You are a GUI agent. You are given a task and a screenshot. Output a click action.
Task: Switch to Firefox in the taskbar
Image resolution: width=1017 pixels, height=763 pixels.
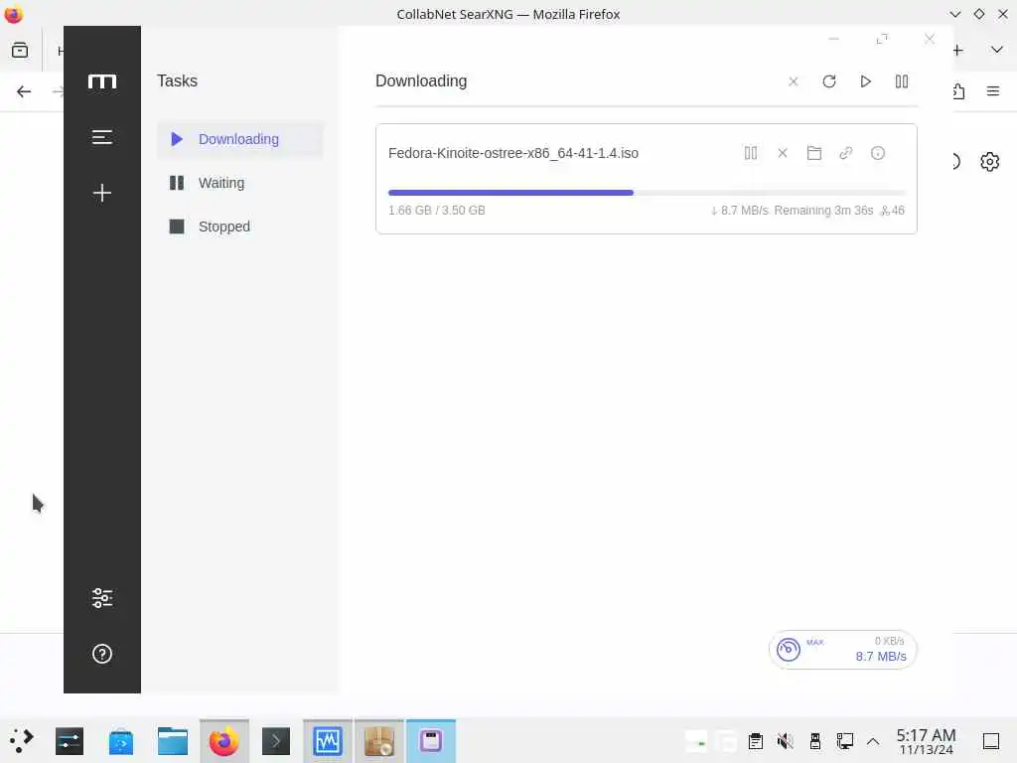(x=223, y=741)
